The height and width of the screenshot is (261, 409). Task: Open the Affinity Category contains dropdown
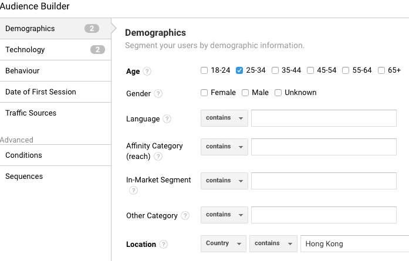(224, 147)
